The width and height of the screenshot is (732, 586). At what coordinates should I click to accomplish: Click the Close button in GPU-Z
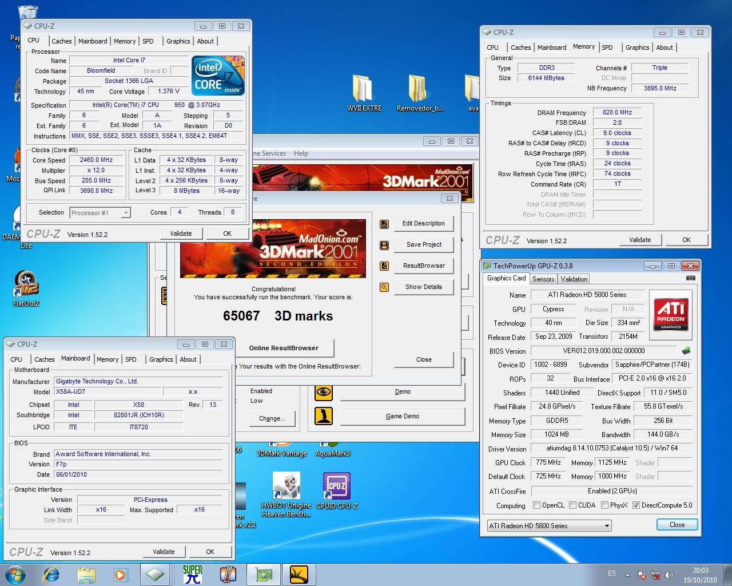pyautogui.click(x=677, y=525)
